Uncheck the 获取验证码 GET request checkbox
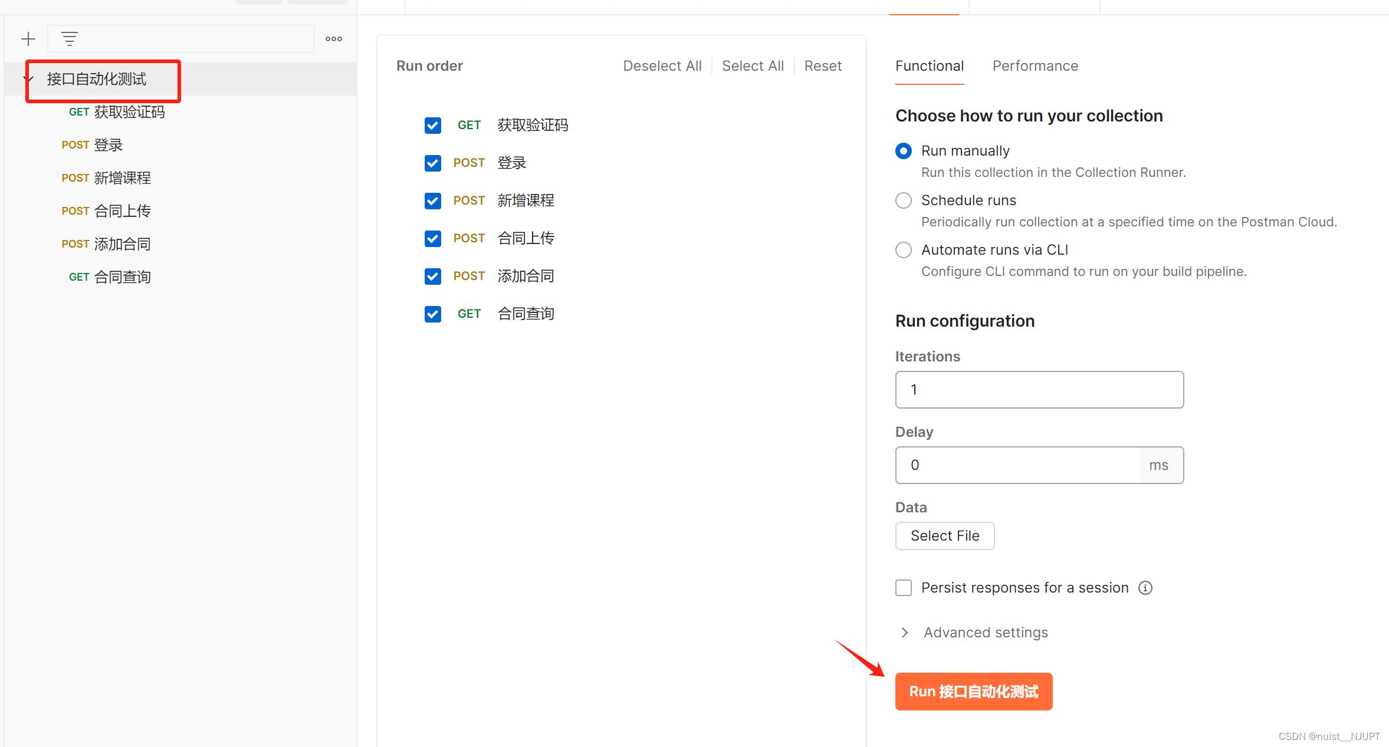 click(x=433, y=125)
